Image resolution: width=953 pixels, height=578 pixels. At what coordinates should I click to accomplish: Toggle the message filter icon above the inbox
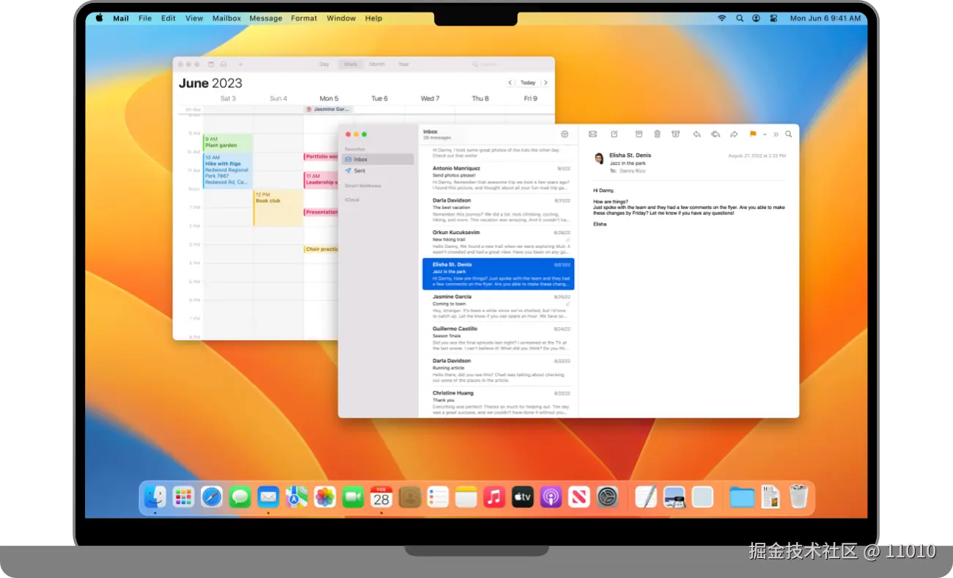[564, 134]
